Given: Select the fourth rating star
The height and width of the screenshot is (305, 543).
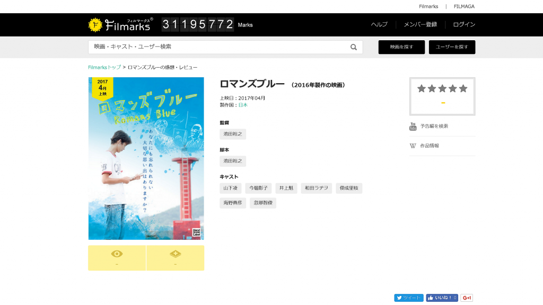Looking at the screenshot, I should click(x=453, y=88).
